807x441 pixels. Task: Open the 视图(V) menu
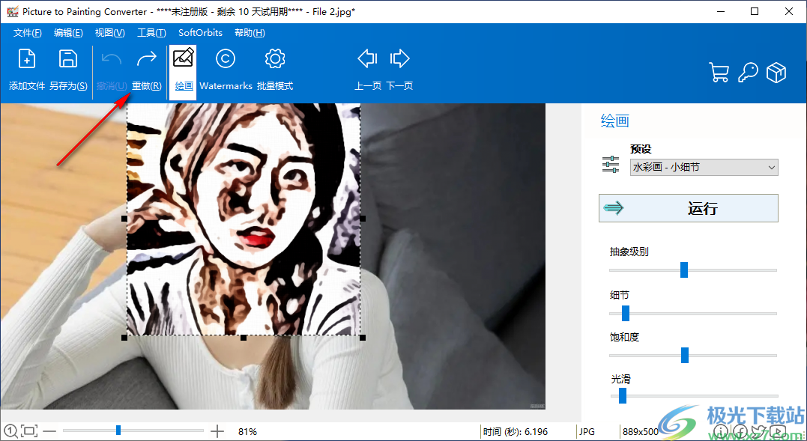coord(109,33)
